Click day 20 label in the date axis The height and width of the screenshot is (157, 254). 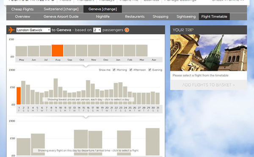pos(107,109)
